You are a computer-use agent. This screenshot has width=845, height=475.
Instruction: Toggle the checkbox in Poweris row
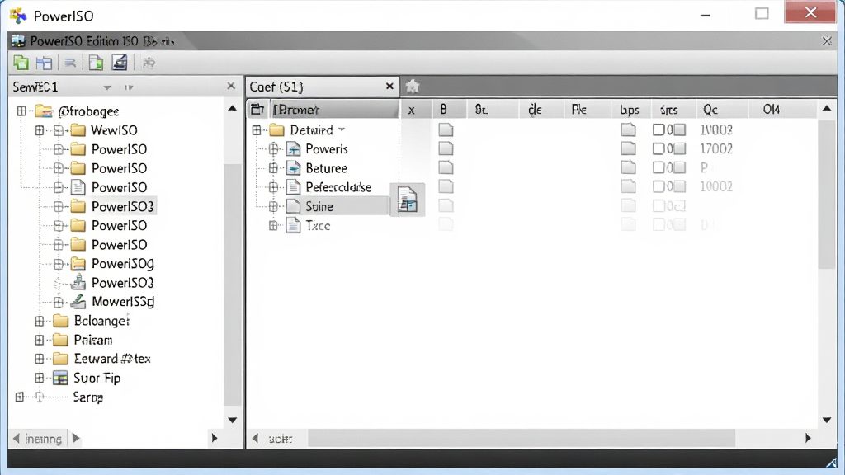[658, 148]
